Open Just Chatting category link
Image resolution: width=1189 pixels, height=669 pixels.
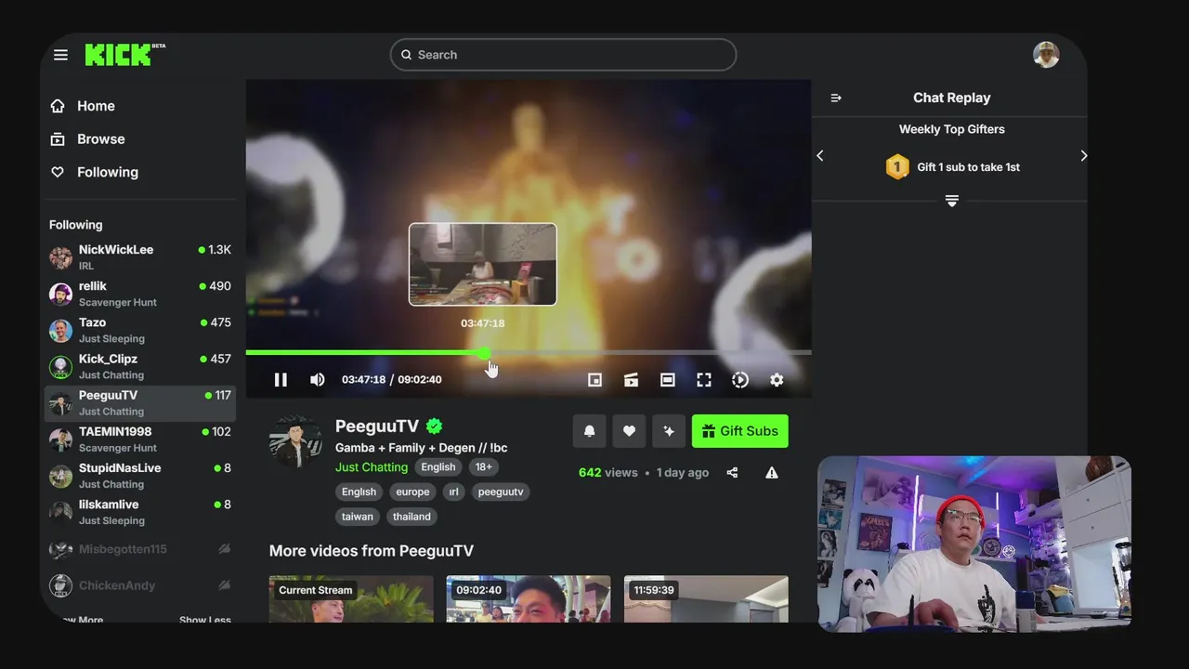coord(372,467)
